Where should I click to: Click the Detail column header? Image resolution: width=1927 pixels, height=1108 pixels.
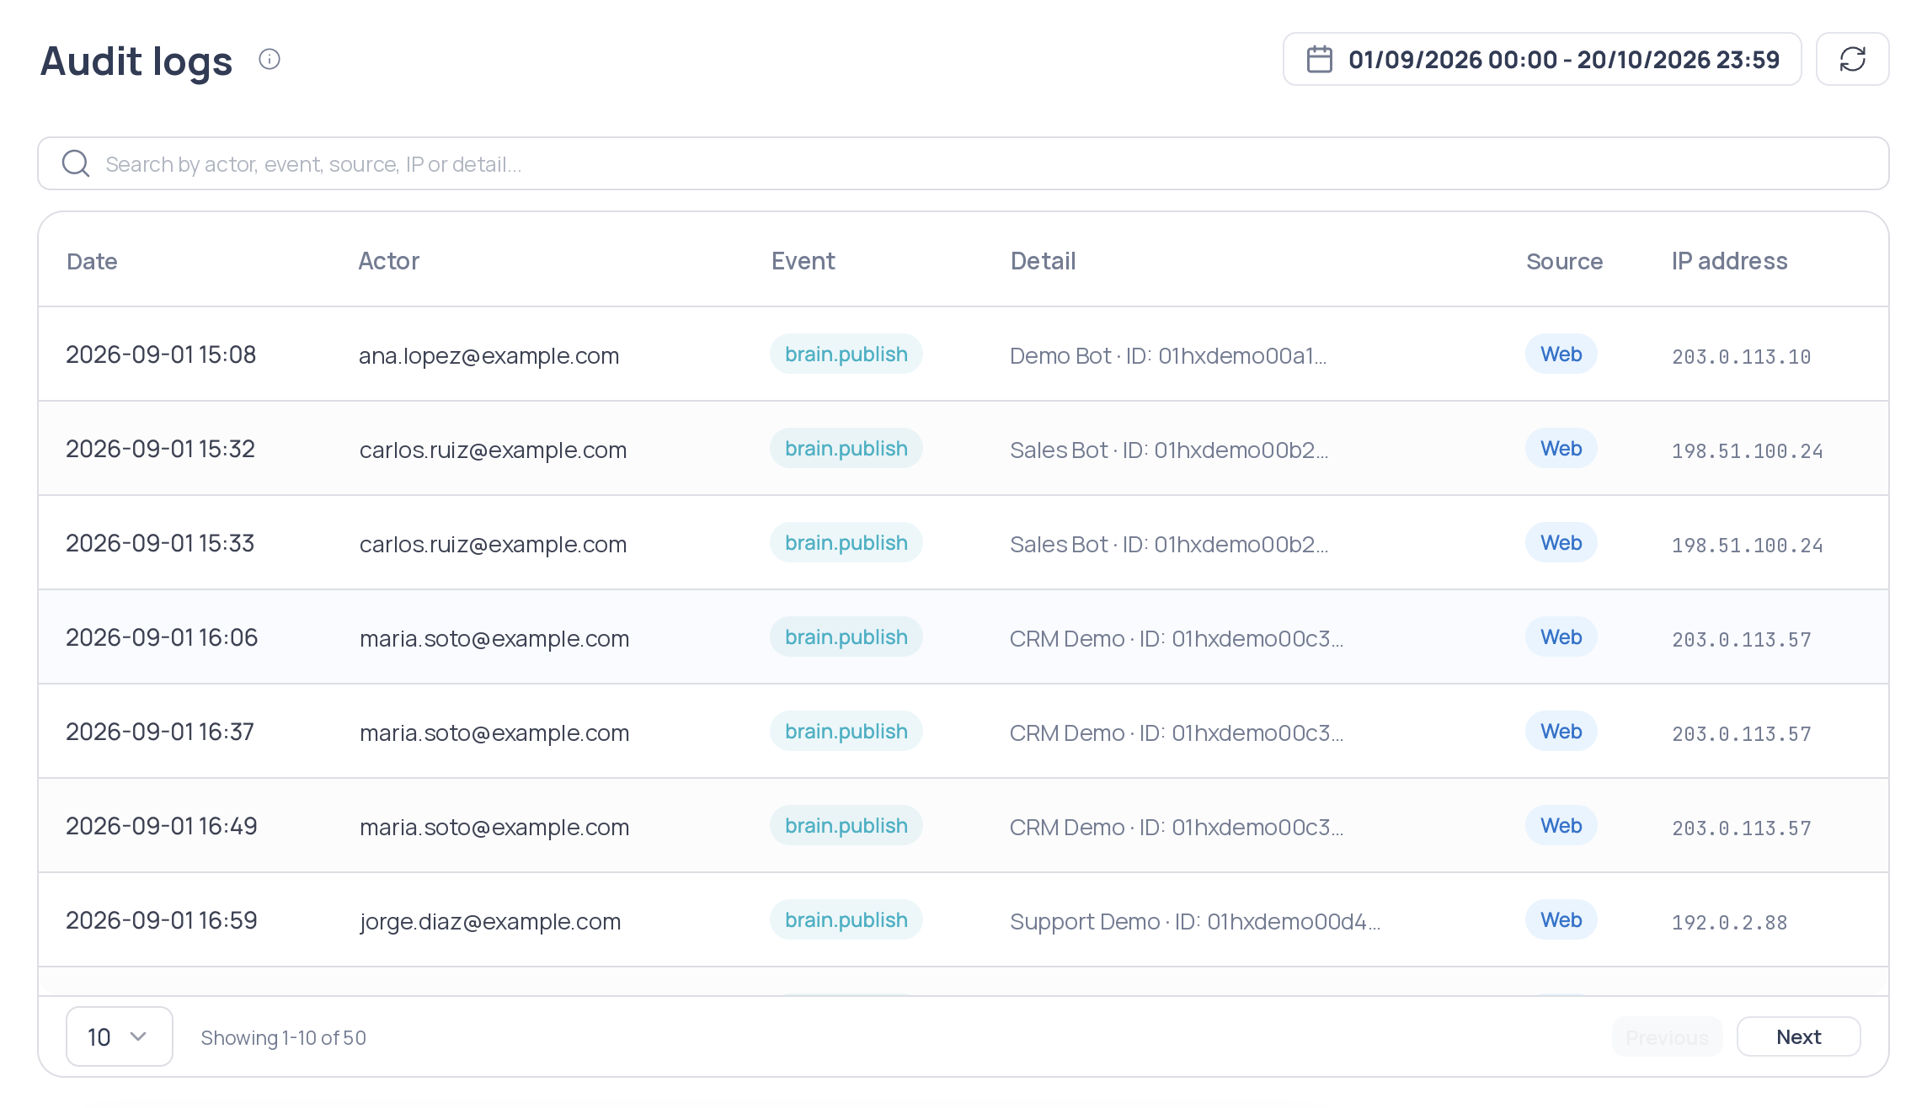[x=1043, y=261]
